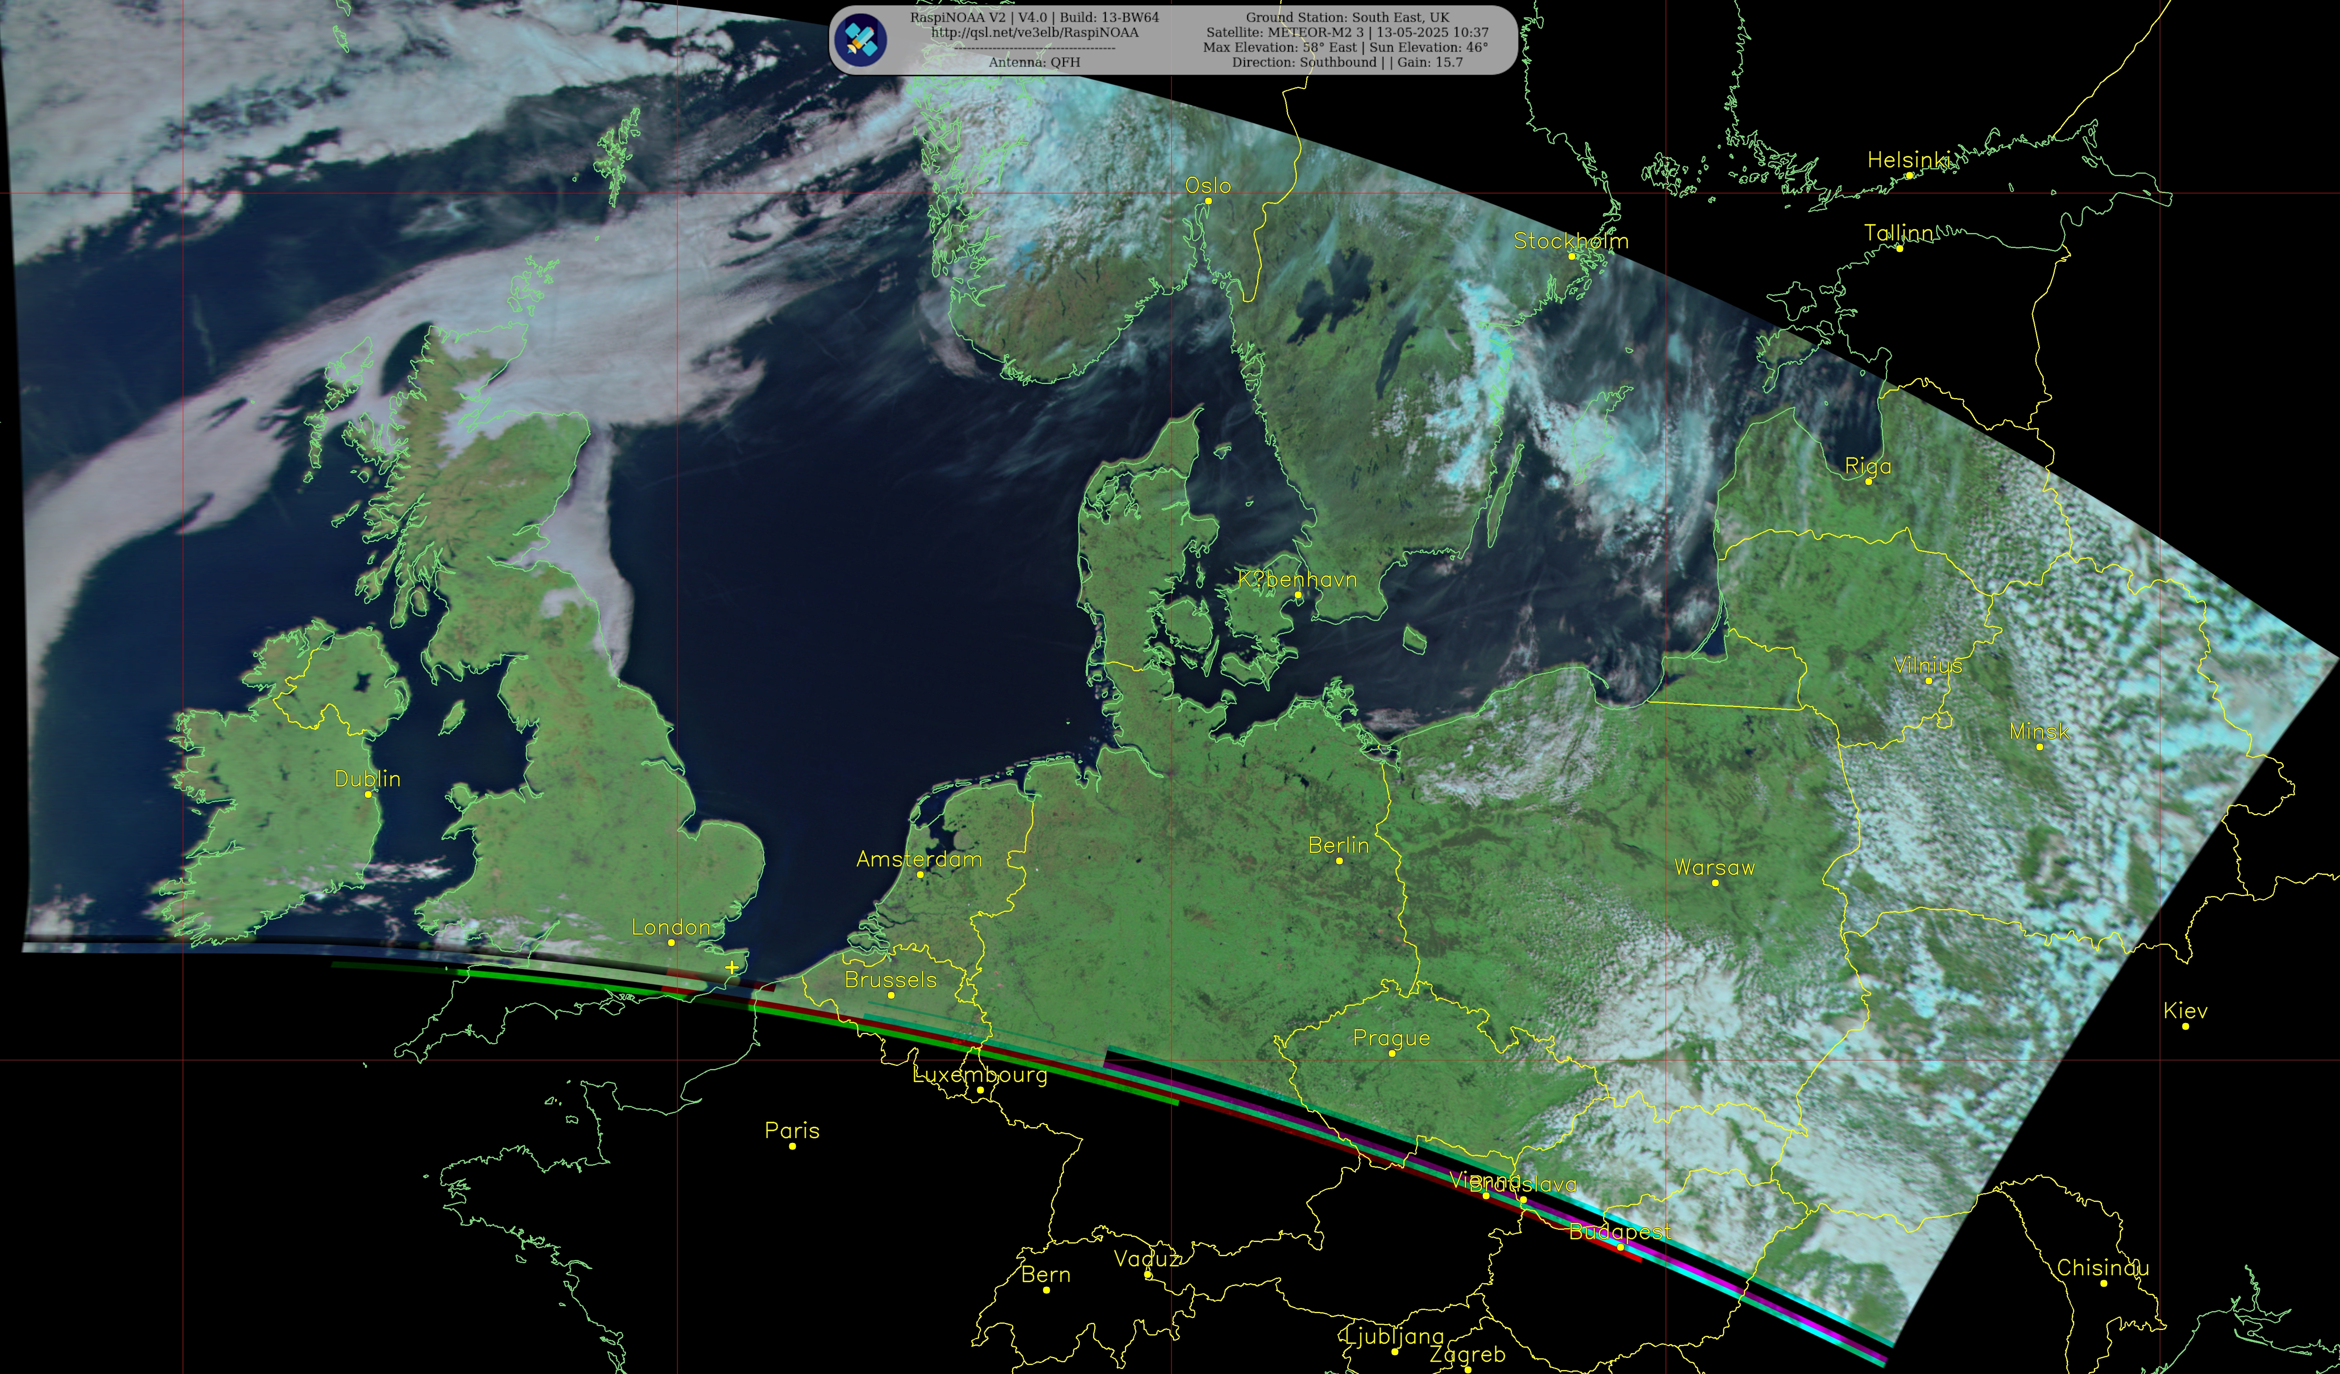Viewport: 2340px width, 1374px height.
Task: Click the Vilnius city label
Action: (x=1928, y=666)
